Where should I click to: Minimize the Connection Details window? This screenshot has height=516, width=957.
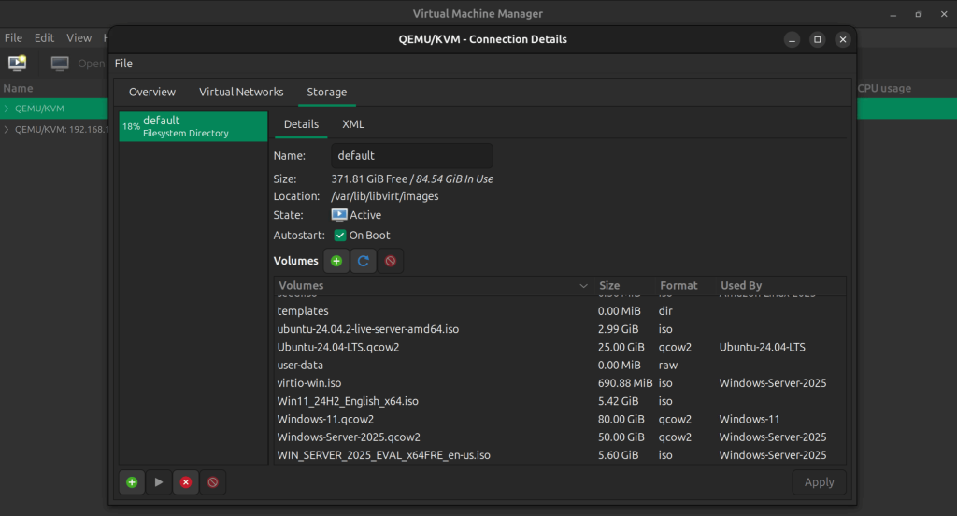pos(792,39)
